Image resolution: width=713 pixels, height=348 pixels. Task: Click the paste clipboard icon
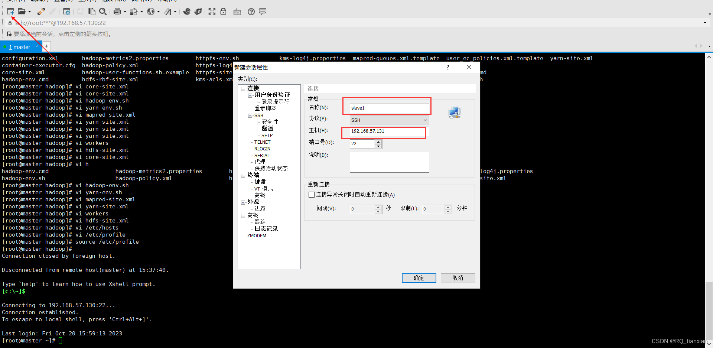(91, 12)
